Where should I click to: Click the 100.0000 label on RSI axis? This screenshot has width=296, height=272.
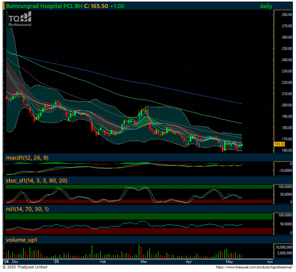click(285, 215)
